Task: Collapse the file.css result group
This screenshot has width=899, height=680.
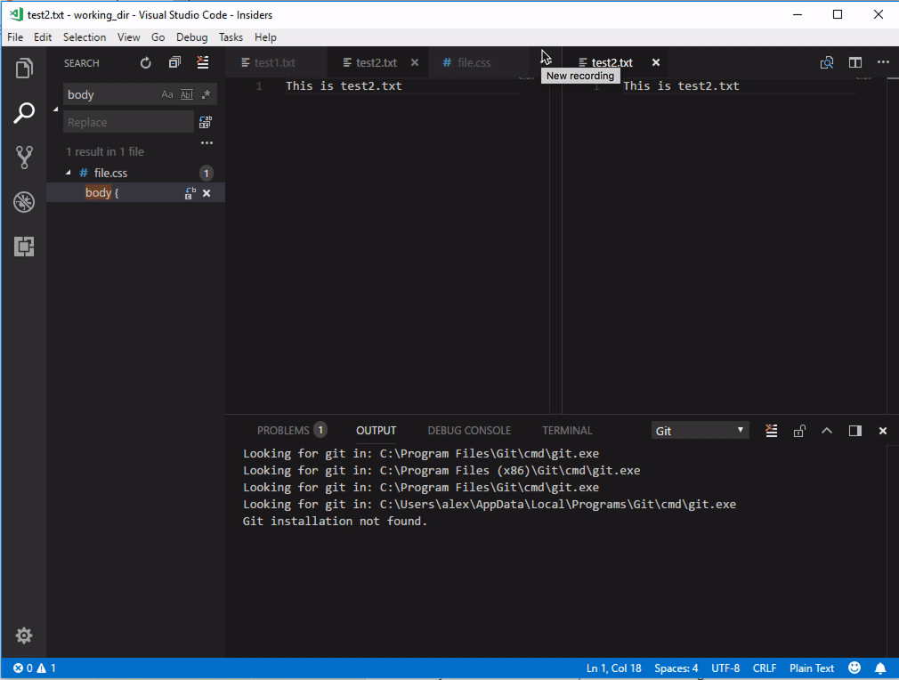Action: pos(69,173)
